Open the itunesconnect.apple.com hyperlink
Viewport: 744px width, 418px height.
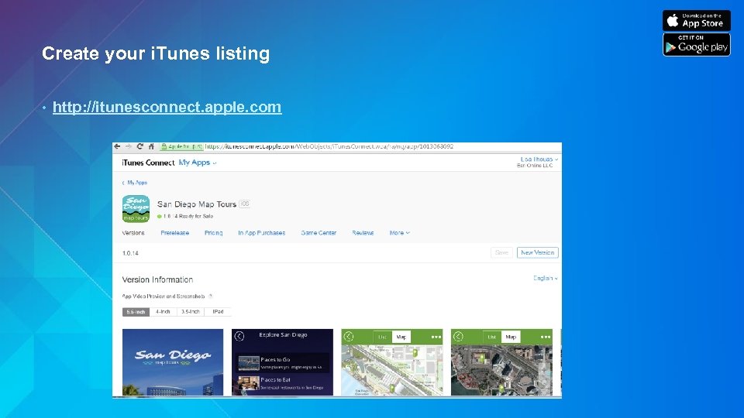pyautogui.click(x=167, y=107)
